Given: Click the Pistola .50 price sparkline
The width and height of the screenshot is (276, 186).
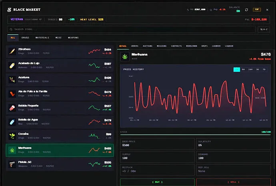Looking at the screenshot, I should 94,164.
